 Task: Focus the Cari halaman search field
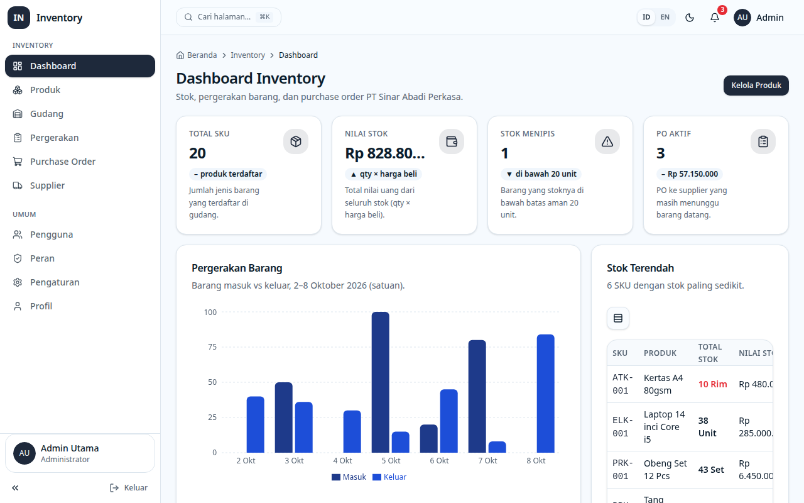point(229,17)
